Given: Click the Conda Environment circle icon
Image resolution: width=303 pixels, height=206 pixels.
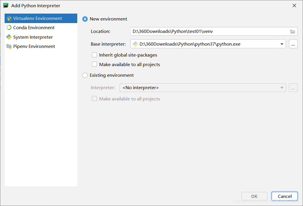Looking at the screenshot, I should coord(9,28).
